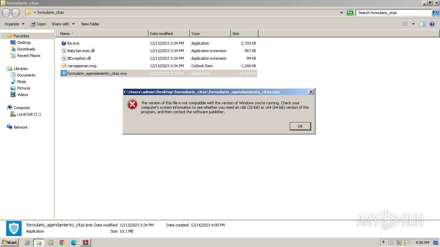Sort by the Size column header
Screen dimensions: 440x247
point(244,34)
